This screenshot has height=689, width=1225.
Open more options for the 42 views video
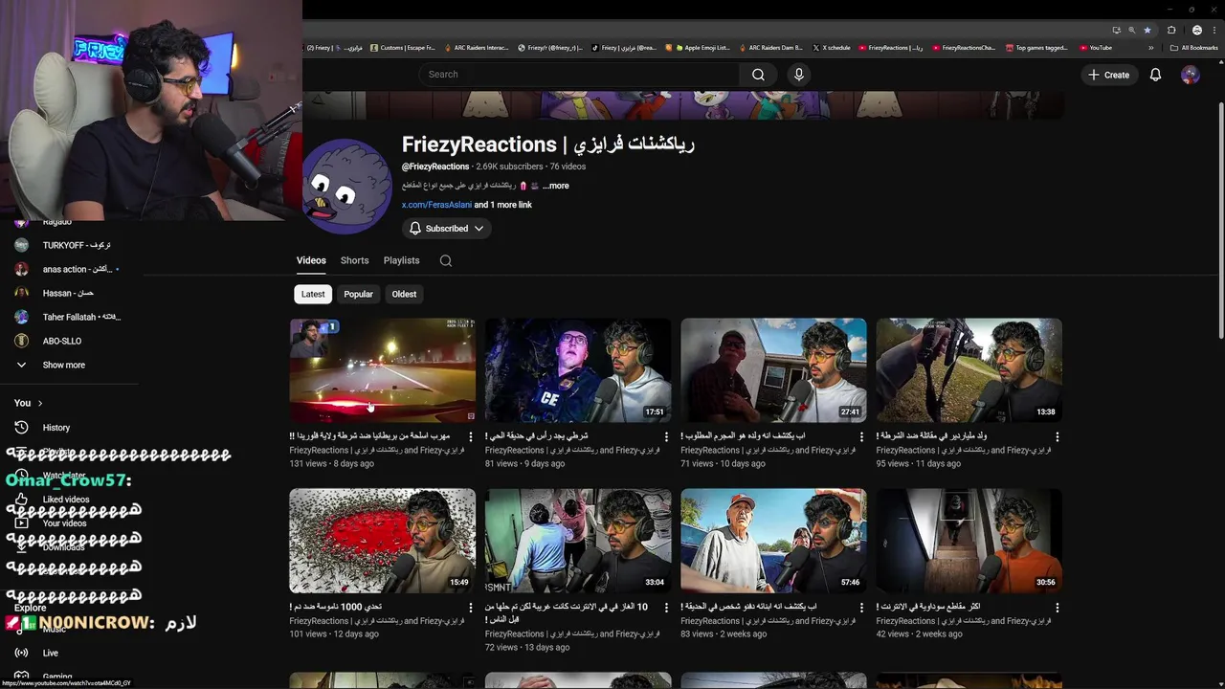click(x=1057, y=608)
